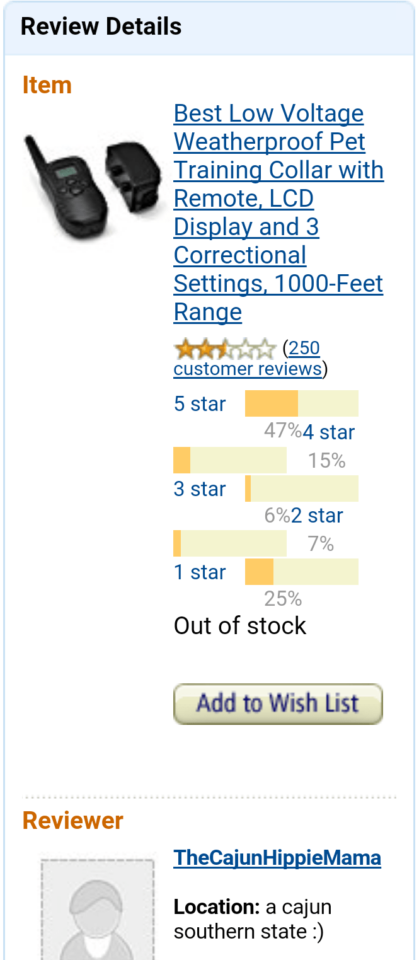Screen dimensions: 419x960
Task: Open the 1 star reviews
Action: click(x=199, y=572)
